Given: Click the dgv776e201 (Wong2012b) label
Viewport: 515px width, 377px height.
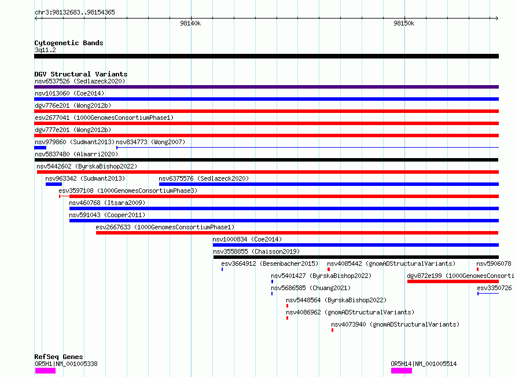Looking at the screenshot, I should [73, 105].
